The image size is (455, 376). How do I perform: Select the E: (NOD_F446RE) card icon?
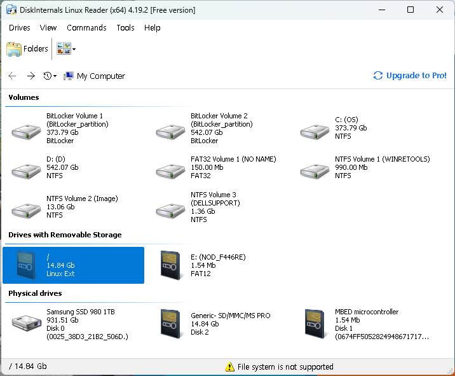pyautogui.click(x=170, y=265)
